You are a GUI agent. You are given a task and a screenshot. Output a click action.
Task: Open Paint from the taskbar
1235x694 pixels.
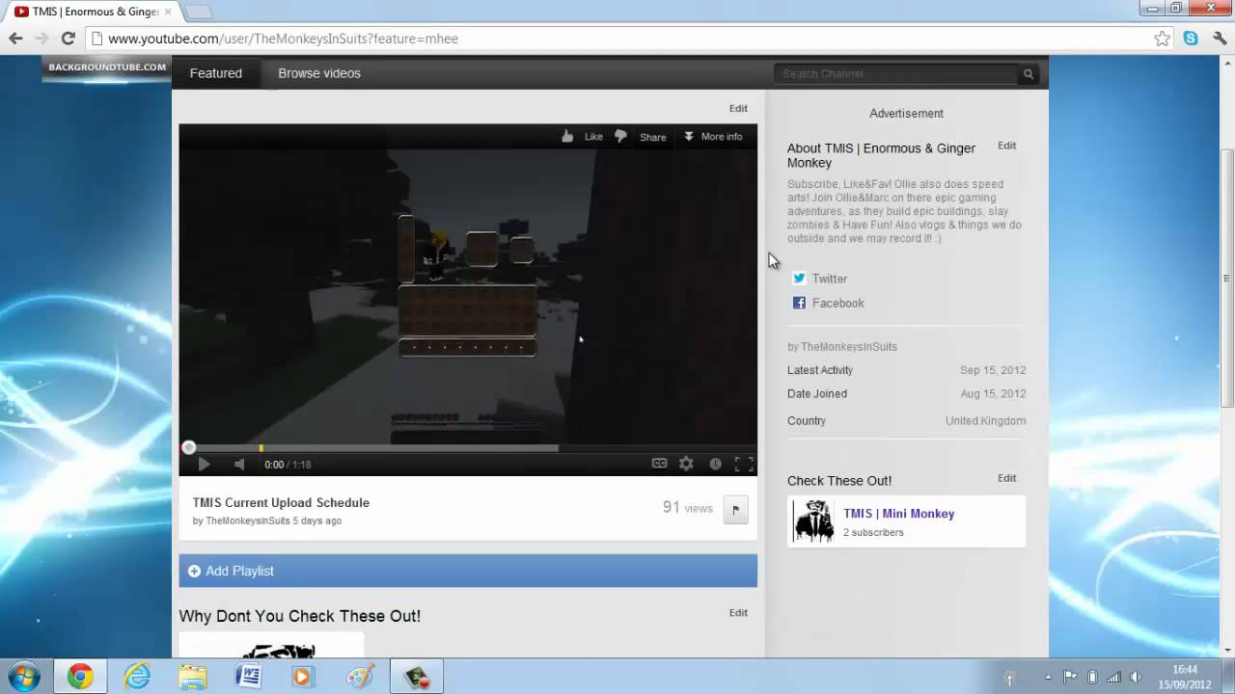(359, 677)
